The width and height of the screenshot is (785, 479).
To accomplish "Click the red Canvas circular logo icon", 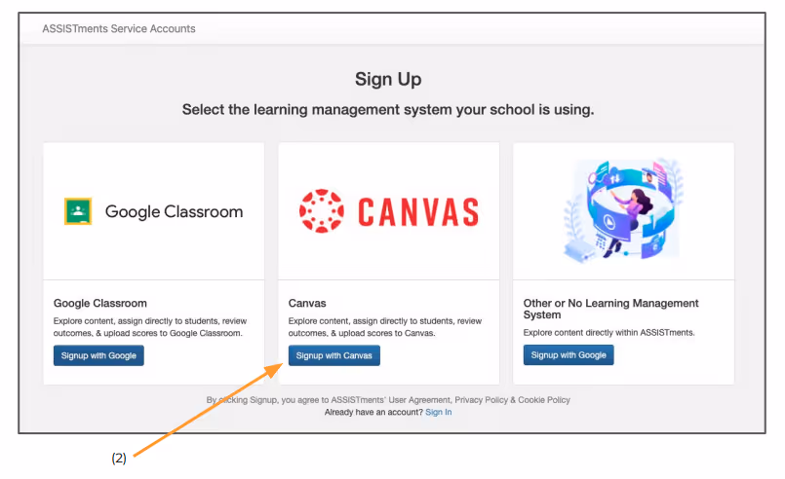I will tap(322, 211).
